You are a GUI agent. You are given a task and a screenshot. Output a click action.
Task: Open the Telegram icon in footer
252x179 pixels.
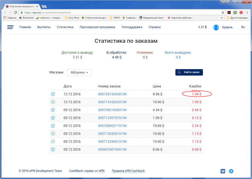tap(231, 171)
